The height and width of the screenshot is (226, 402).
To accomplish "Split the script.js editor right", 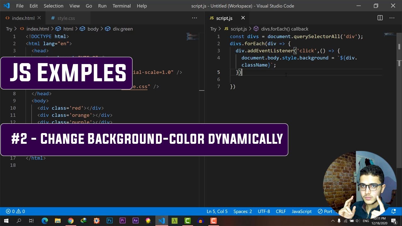I will click(380, 18).
